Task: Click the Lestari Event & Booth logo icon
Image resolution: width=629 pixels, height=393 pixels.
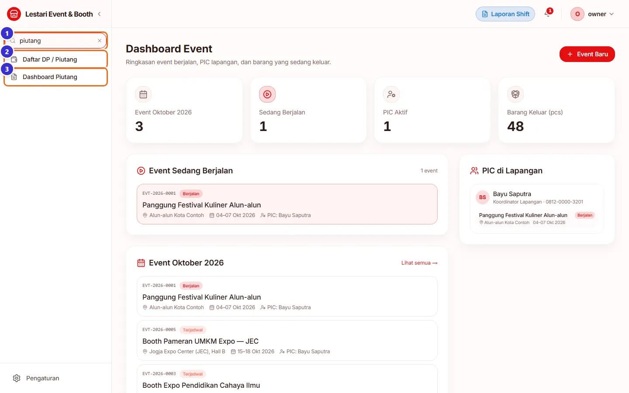Action: 14,14
